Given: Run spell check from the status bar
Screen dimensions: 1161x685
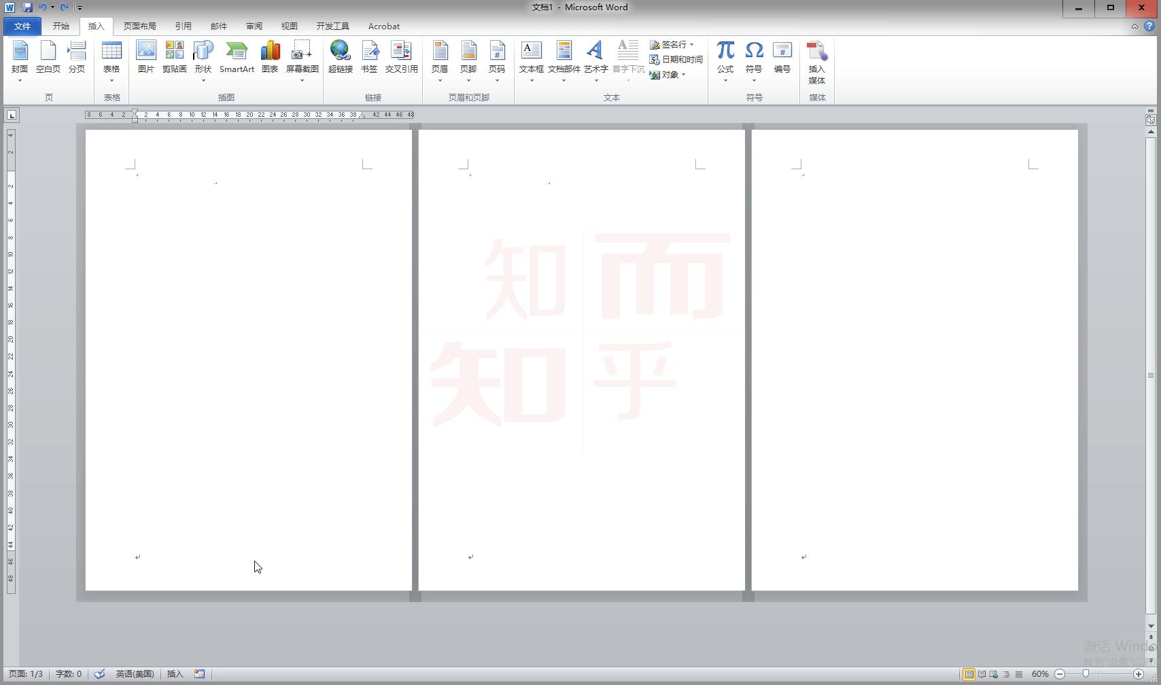Looking at the screenshot, I should pyautogui.click(x=99, y=673).
